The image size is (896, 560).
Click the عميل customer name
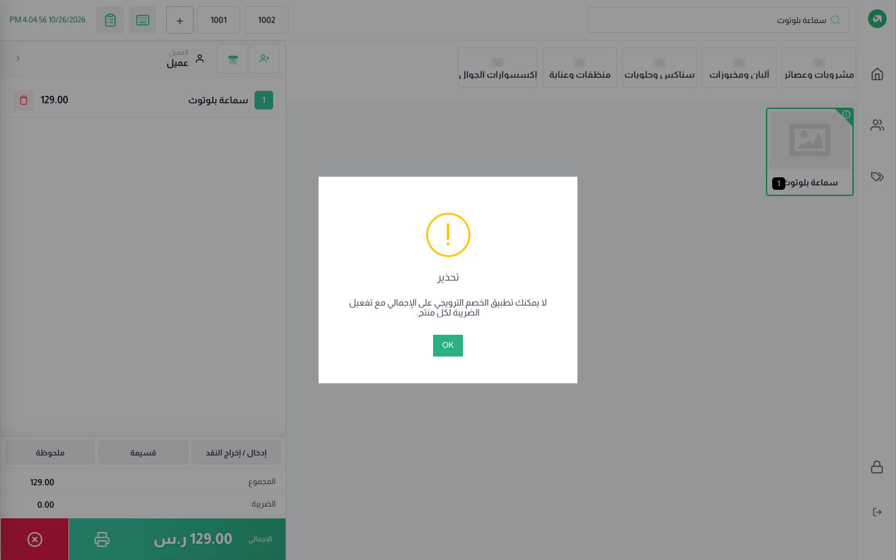[177, 63]
